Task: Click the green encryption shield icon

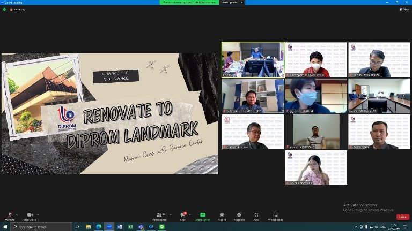Action: pyautogui.click(x=4, y=9)
